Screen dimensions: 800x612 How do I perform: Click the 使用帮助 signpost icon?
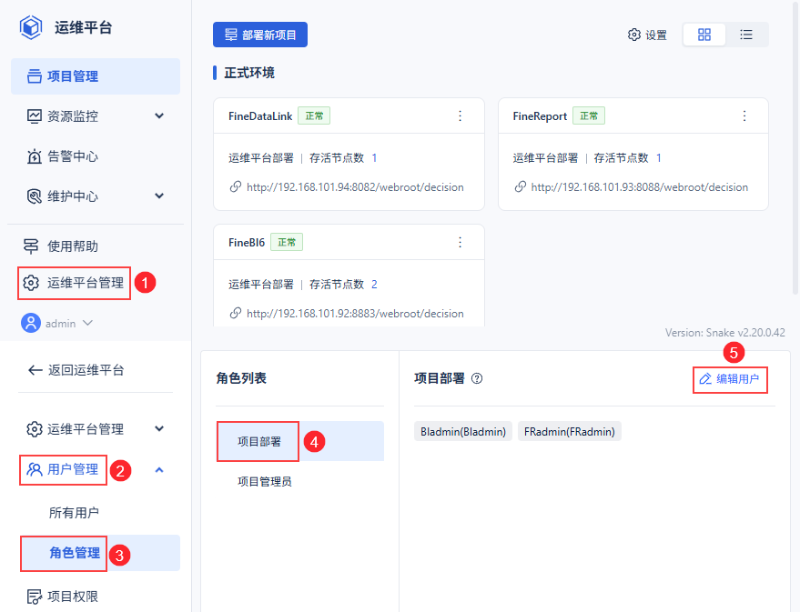[31, 246]
